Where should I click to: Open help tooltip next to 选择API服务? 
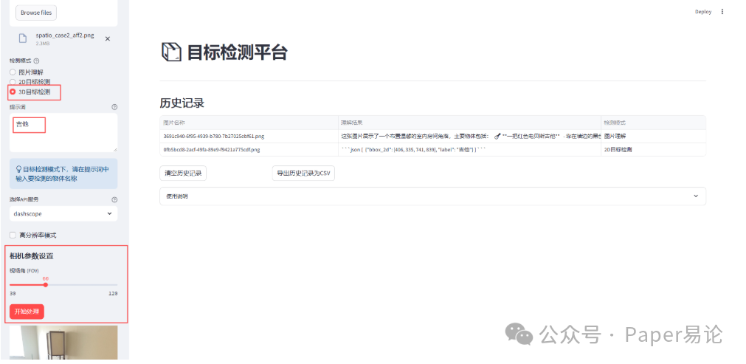click(114, 200)
